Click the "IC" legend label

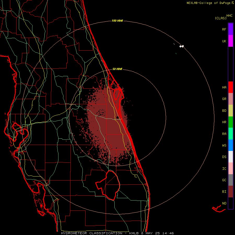point(224,169)
